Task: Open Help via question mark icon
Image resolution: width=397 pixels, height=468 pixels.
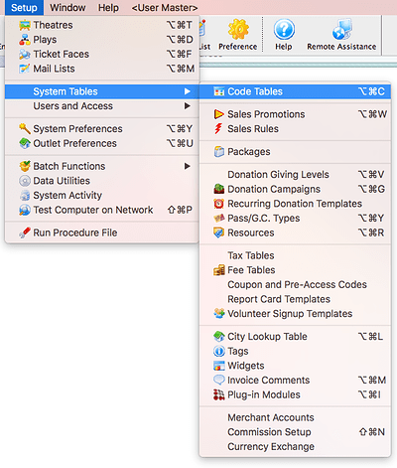Action: pyautogui.click(x=284, y=30)
